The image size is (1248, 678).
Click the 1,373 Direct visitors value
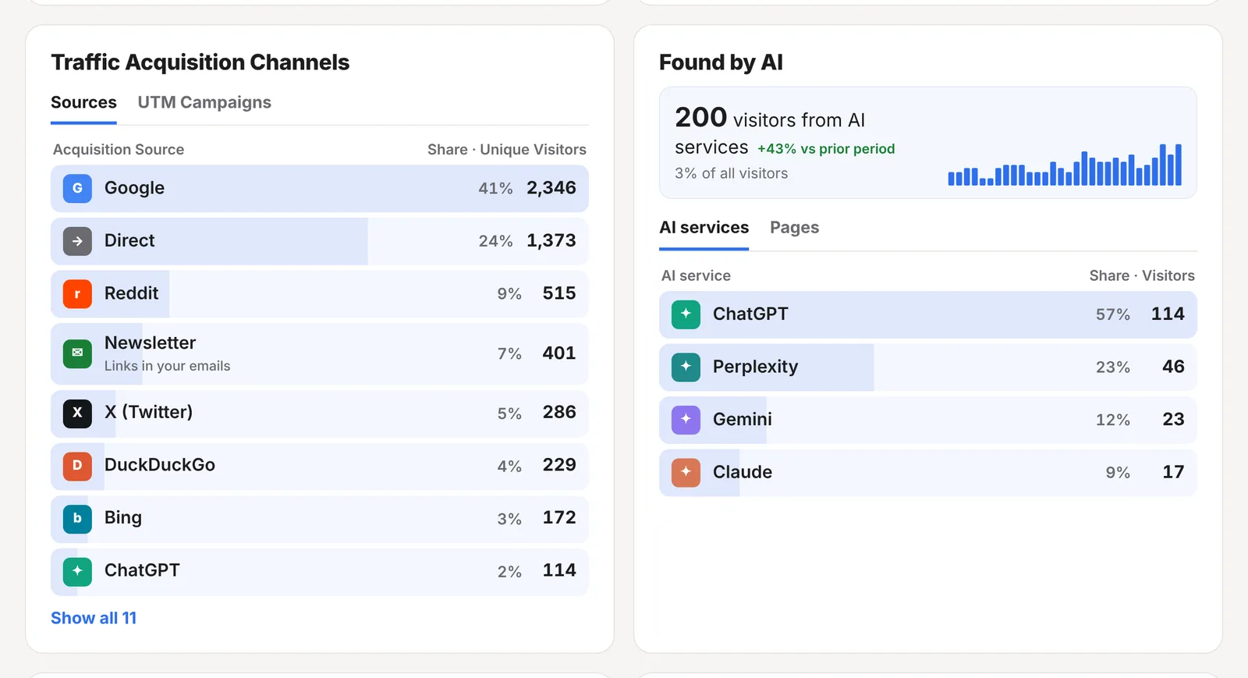tap(551, 240)
